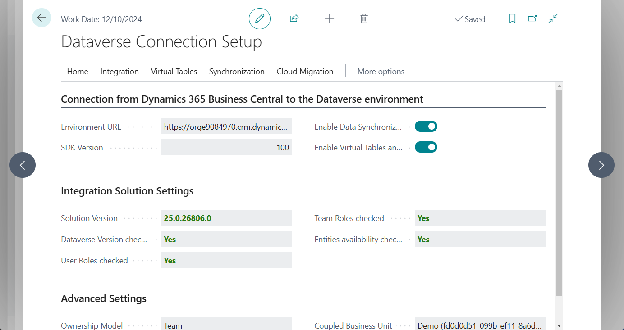Disable the Enable Data Synchronization toggle
The width and height of the screenshot is (624, 330).
[426, 126]
